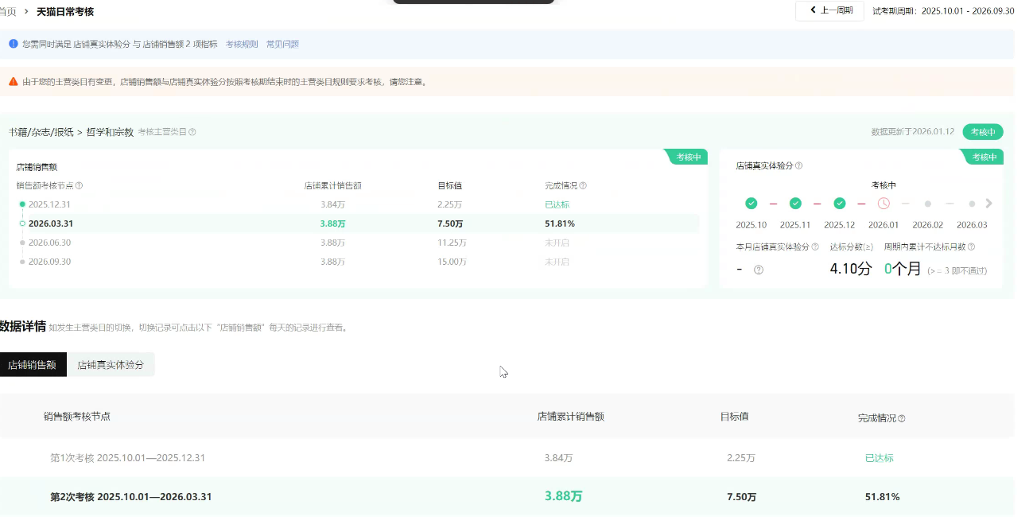Click help icon next to lower 完成情况 header
This screenshot has width=1033, height=528.
click(x=902, y=418)
